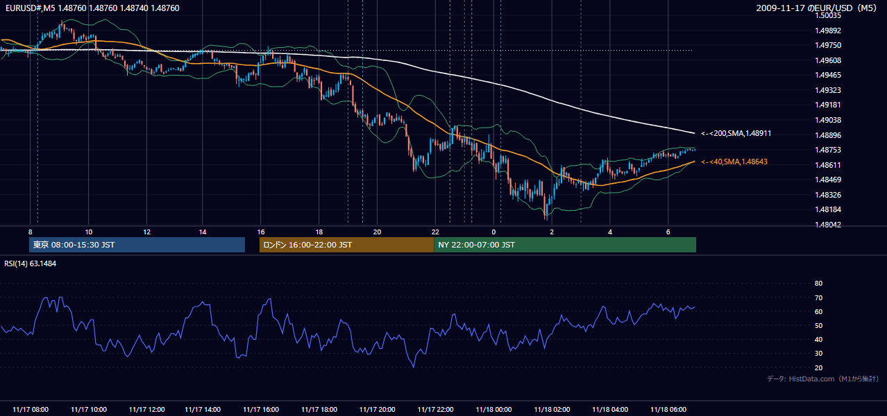Viewport: 887px width, 416px height.
Task: Click price axis label 1.48184
Action: (x=829, y=209)
